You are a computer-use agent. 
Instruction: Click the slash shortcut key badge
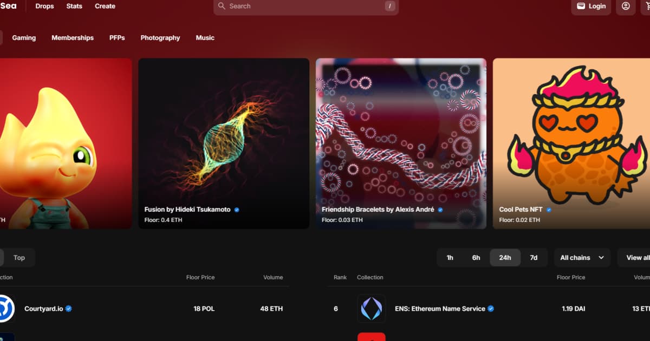(x=390, y=6)
